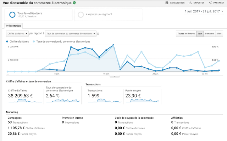227x141 pixels.
Task: Click the Promotion interne heading
Action: [x=72, y=118]
